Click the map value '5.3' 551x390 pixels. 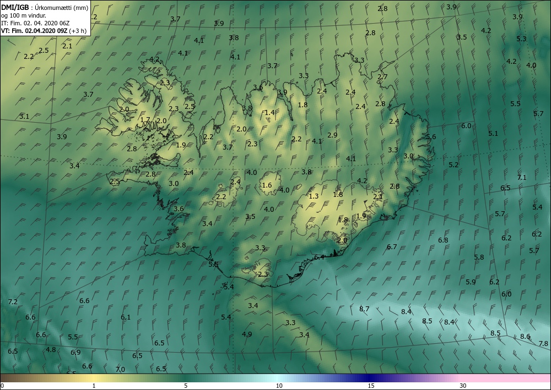pyautogui.click(x=521, y=39)
